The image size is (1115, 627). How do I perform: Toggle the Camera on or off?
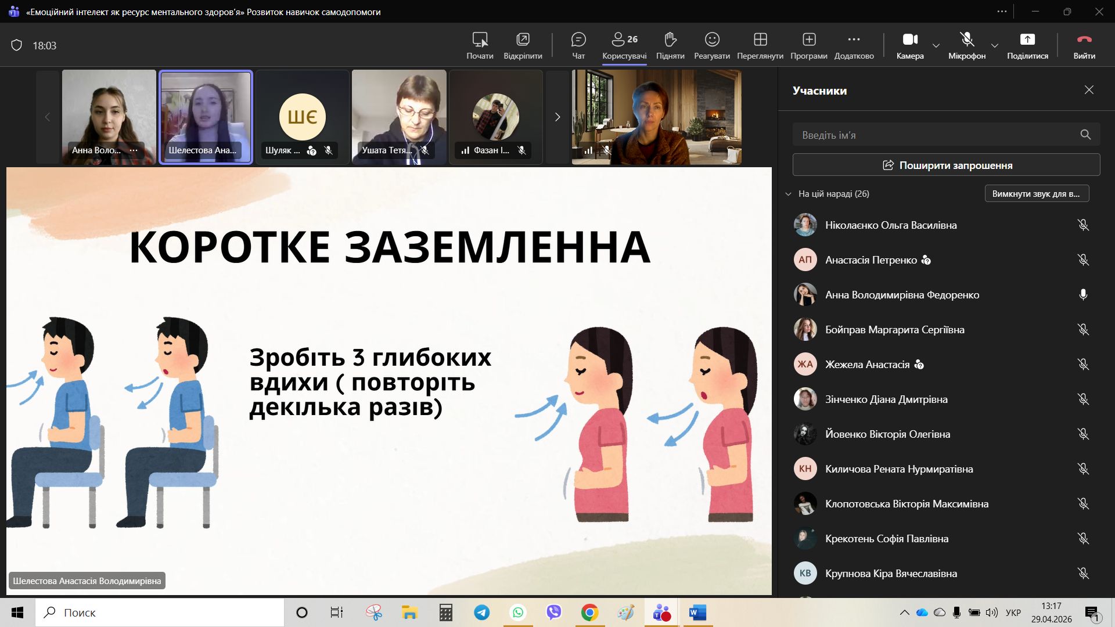[910, 40]
